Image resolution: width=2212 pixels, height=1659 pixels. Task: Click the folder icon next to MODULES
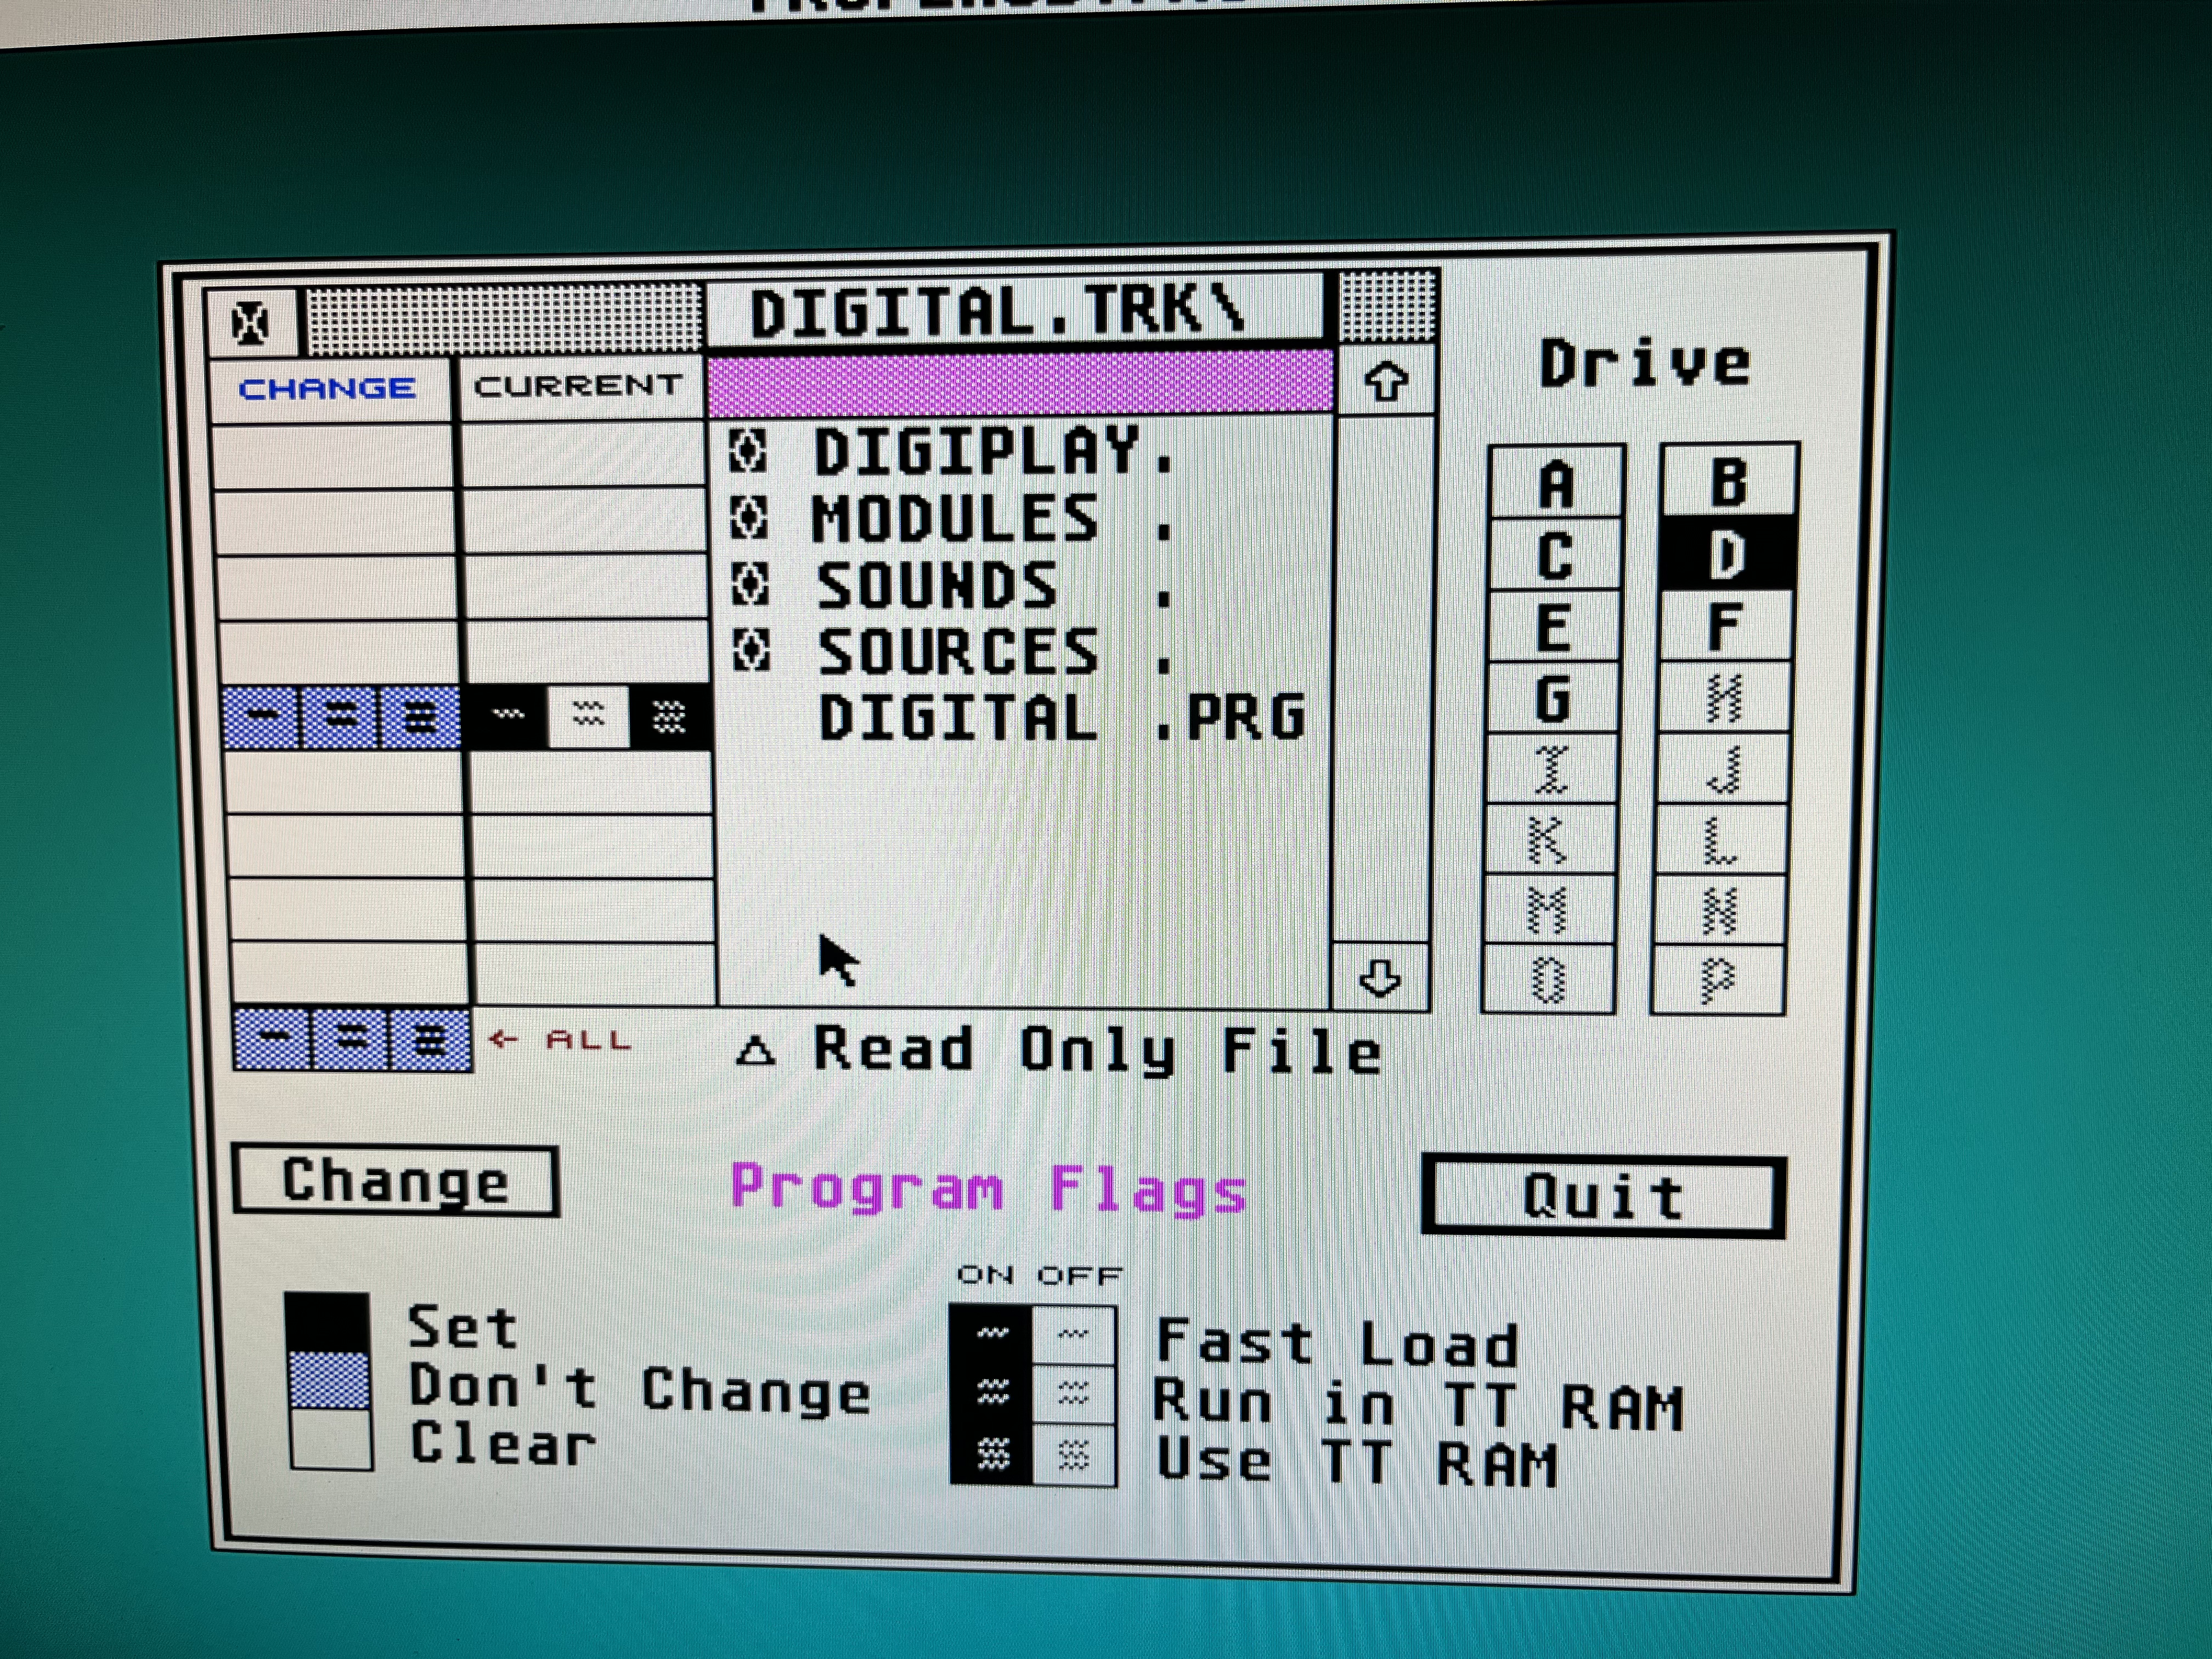pos(748,518)
